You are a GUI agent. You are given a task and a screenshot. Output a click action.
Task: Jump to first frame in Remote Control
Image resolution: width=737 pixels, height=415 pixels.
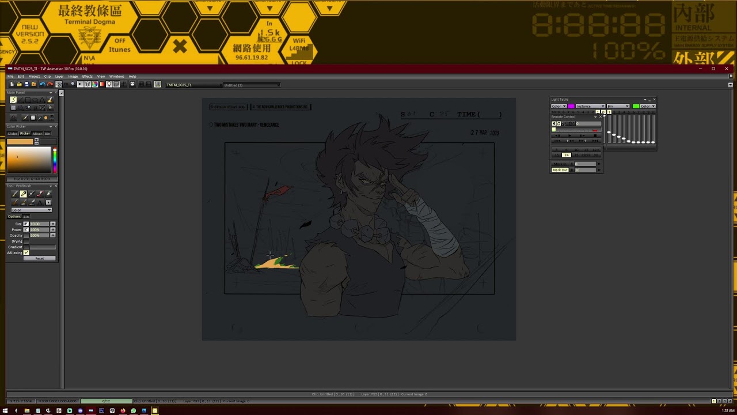pos(557,141)
